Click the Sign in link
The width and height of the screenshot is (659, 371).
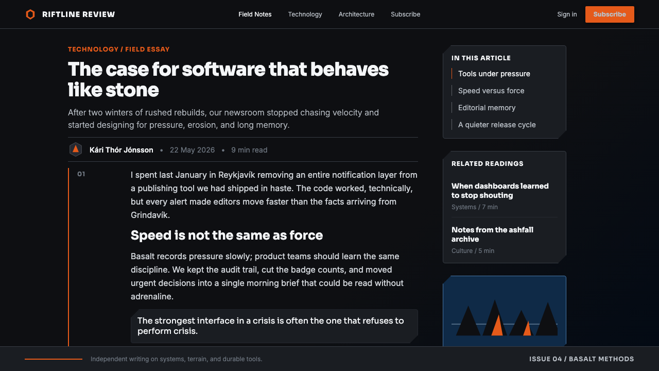coord(567,14)
